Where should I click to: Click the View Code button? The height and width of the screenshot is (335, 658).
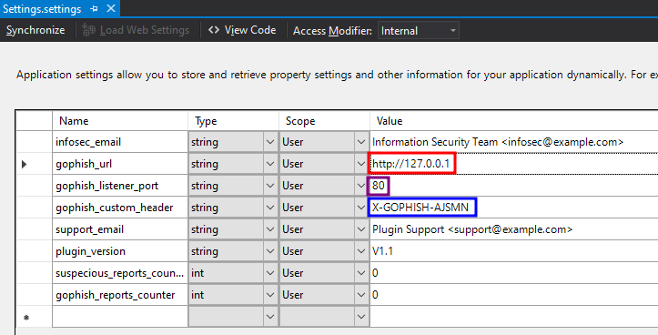pos(243,30)
